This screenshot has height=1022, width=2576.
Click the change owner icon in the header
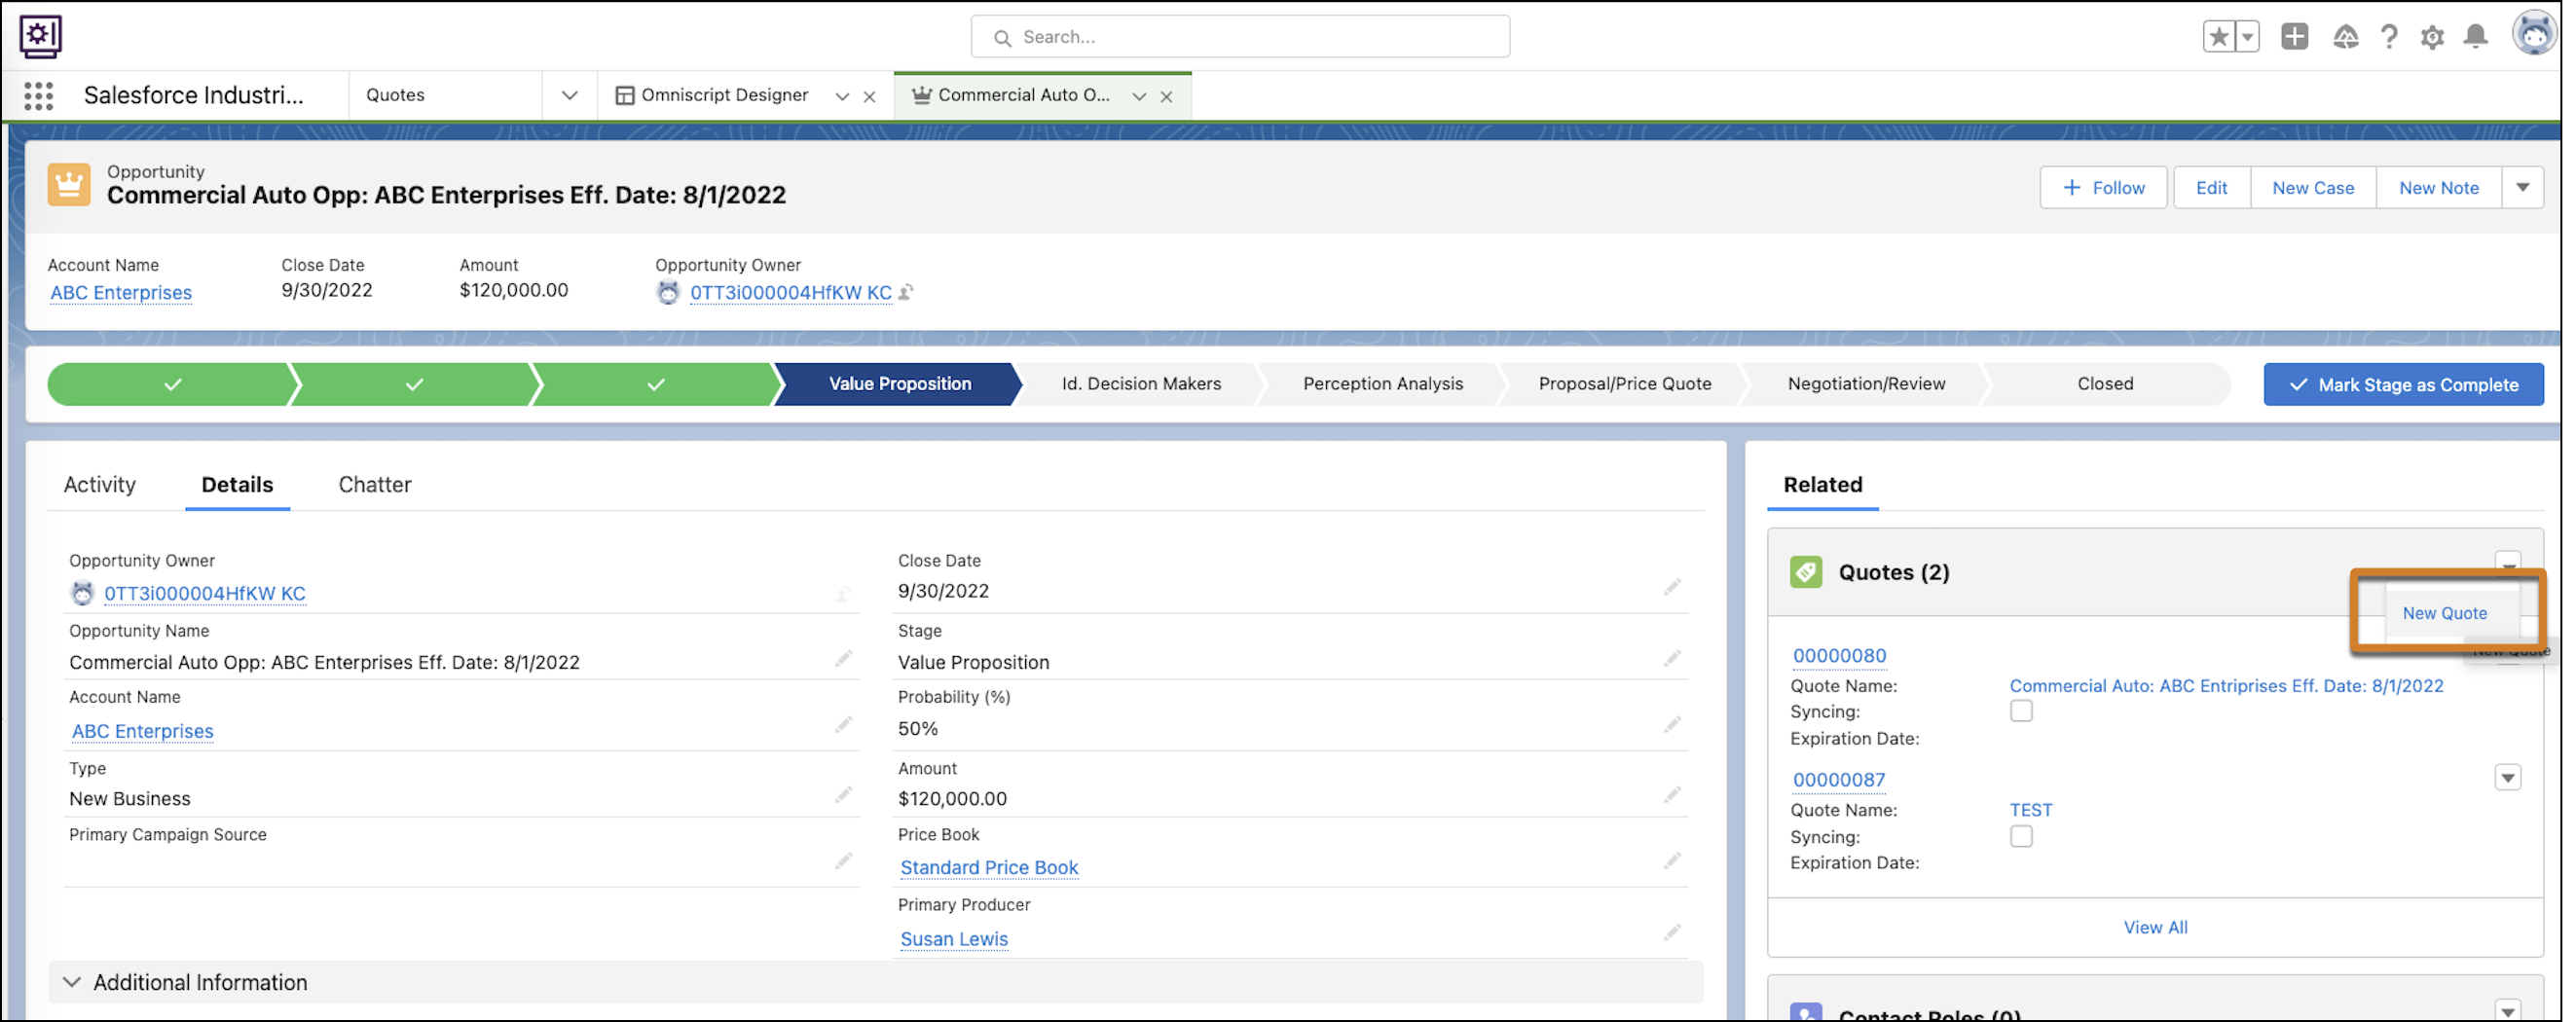(906, 293)
